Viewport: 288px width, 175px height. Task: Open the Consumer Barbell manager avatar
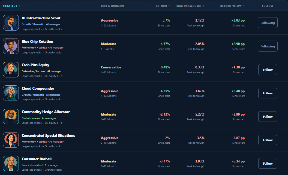[x=11, y=164]
